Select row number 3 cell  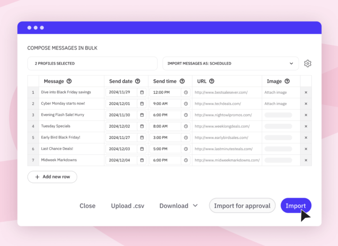click(33, 115)
